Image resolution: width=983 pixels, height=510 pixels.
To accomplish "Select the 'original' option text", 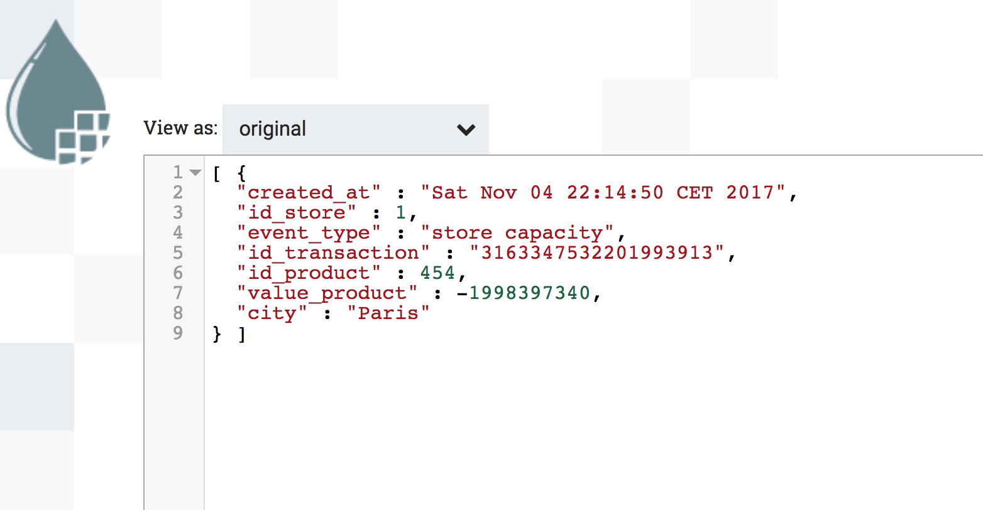I will coord(273,129).
